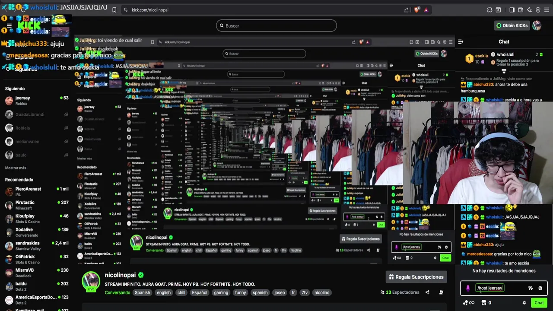Screen dimensions: 553x311
Task: Open Kloufplay Slots & Casino channel
Action: (x=37, y=219)
